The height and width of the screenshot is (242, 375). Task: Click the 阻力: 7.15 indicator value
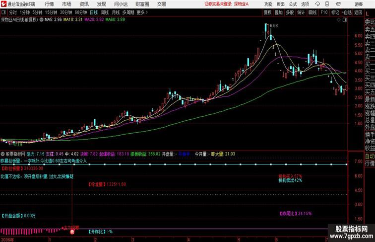[35, 154]
